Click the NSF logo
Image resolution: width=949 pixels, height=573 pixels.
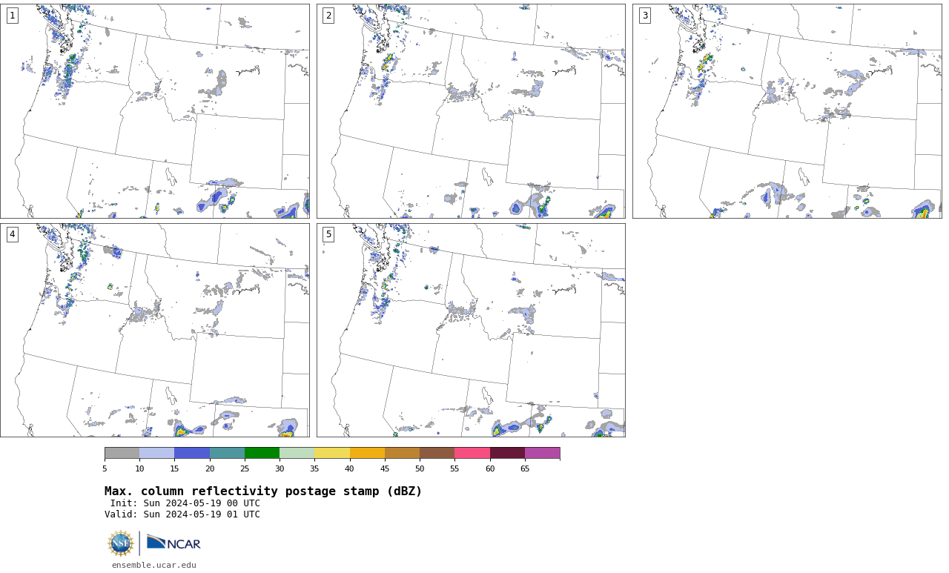(121, 543)
